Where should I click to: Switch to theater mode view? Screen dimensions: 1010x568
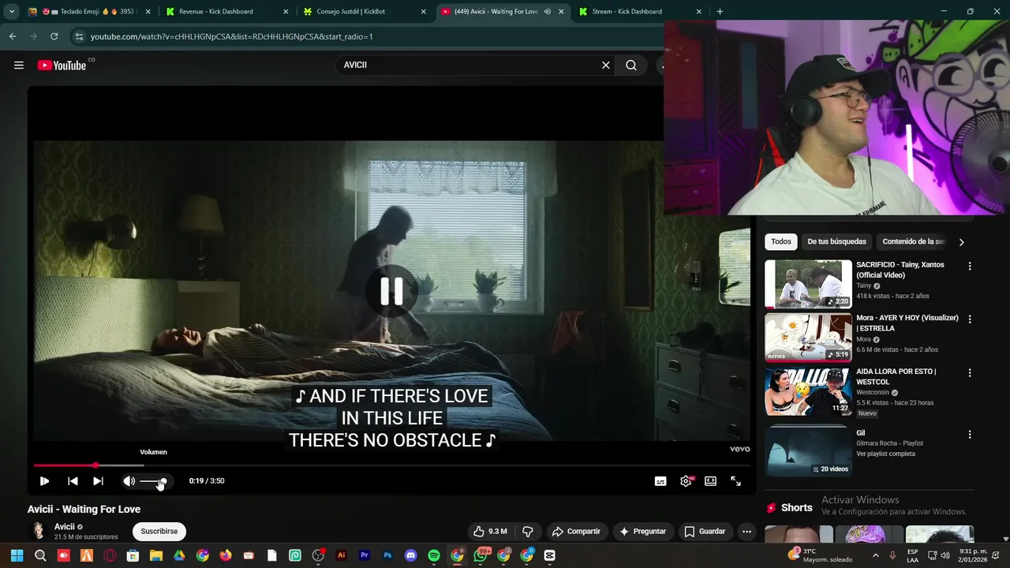(710, 481)
